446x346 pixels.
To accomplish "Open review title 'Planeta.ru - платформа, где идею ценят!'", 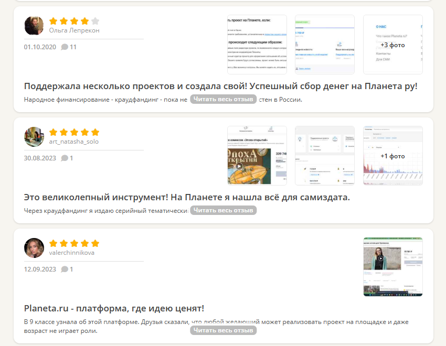I will click(114, 308).
